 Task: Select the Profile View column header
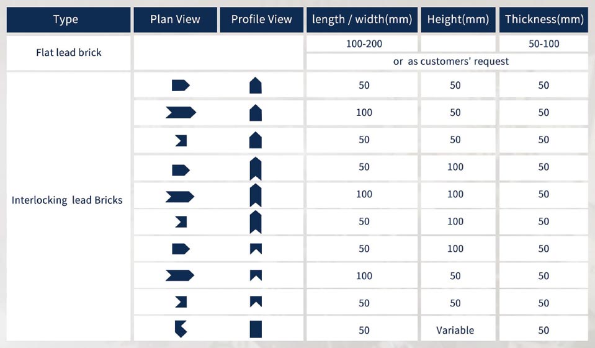click(261, 19)
